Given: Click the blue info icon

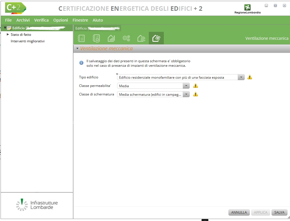Looking at the screenshot, I should [x=81, y=63].
